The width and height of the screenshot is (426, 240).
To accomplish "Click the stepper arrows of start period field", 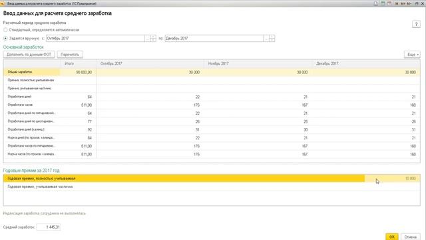I will click(x=153, y=39).
